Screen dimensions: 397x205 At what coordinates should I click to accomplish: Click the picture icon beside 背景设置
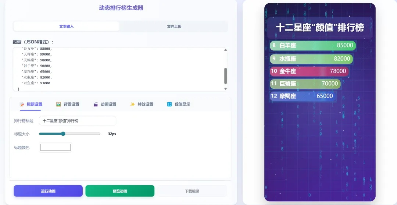[x=58, y=105]
